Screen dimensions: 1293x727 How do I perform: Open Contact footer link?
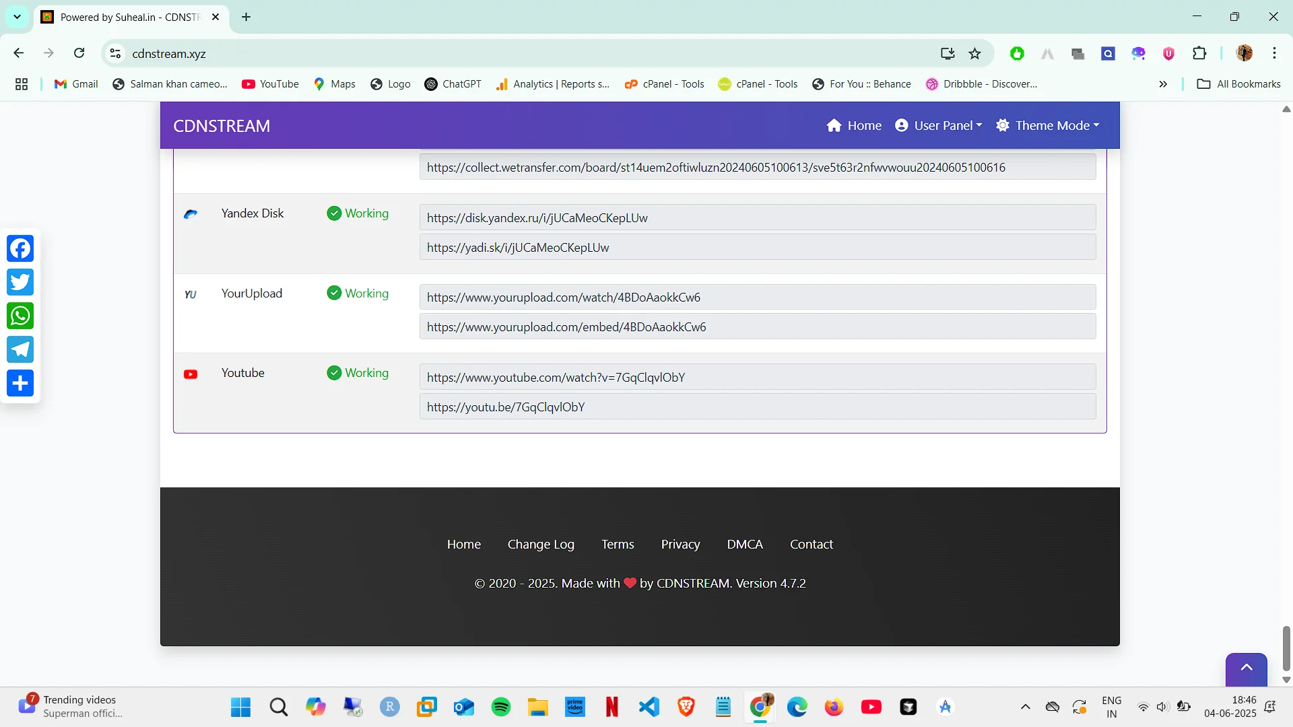click(811, 545)
